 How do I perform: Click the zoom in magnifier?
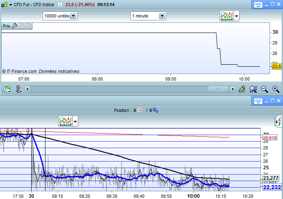point(276,89)
